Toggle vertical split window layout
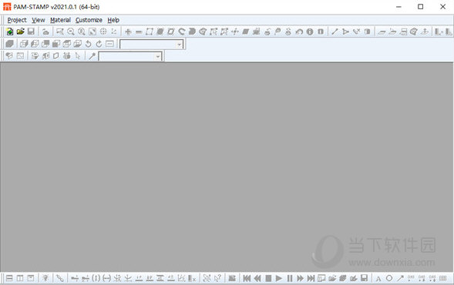The width and height of the screenshot is (454, 285). pos(20,278)
